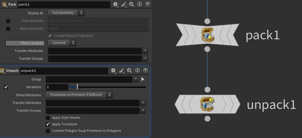Viewport: 302px width, 138px height.
Task: Select the pack1 node in network view
Action: pos(207,35)
